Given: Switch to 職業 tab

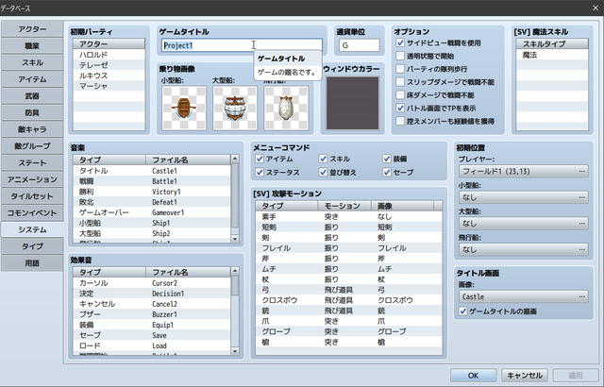Looking at the screenshot, I should pos(32,46).
